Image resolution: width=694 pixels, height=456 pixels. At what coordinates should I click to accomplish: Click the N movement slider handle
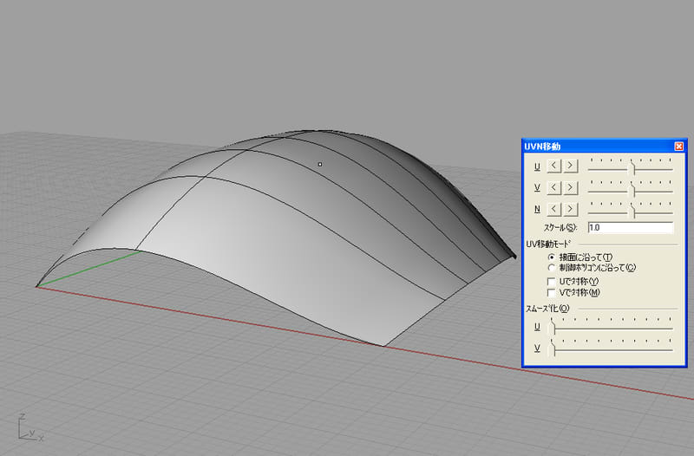click(x=632, y=210)
